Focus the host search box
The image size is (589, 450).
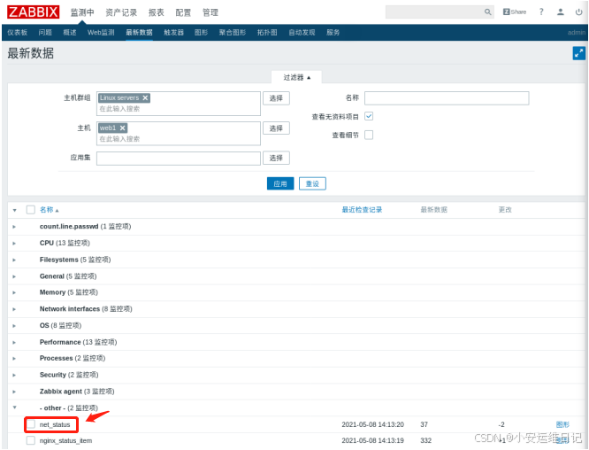point(179,139)
